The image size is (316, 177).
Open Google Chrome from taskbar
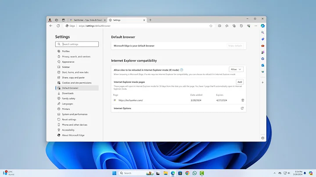pyautogui.click(x=187, y=173)
